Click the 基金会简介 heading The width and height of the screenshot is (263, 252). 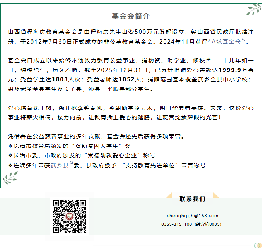click(131, 16)
